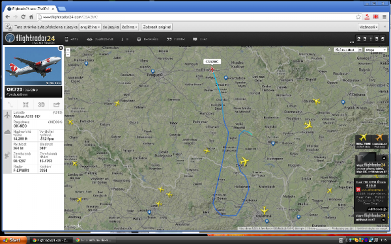Collapse the 'flightradar24 without ads' box

tap(384, 220)
